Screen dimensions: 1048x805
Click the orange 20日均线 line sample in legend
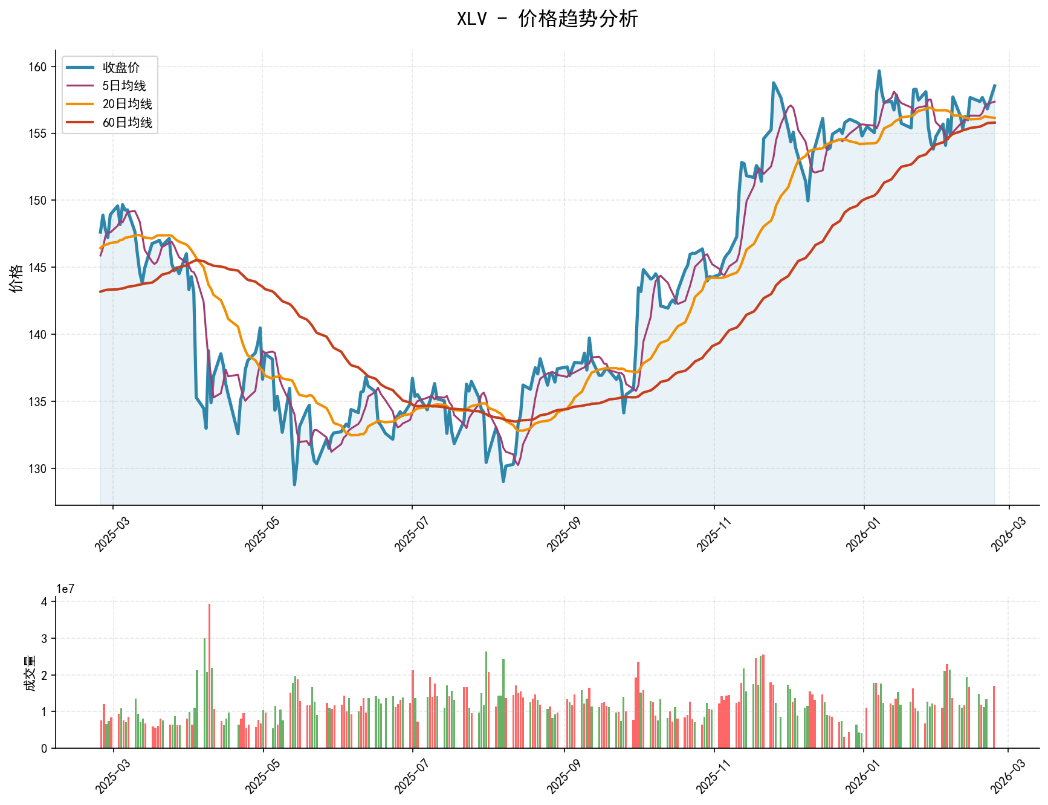[80, 104]
